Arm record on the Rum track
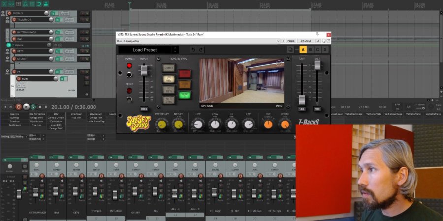Screen dimensions: 443x221 (x=19, y=79)
